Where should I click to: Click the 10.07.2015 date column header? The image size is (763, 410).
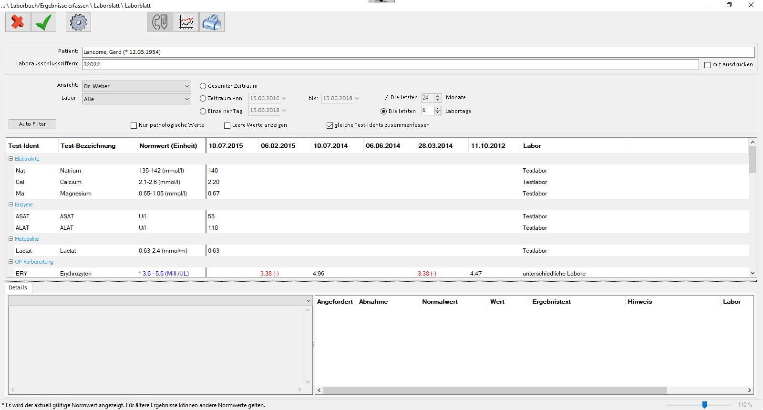[232, 146]
